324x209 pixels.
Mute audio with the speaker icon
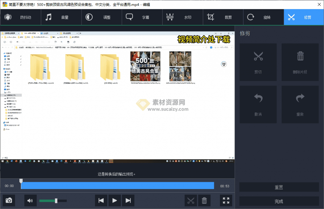(x=30, y=200)
